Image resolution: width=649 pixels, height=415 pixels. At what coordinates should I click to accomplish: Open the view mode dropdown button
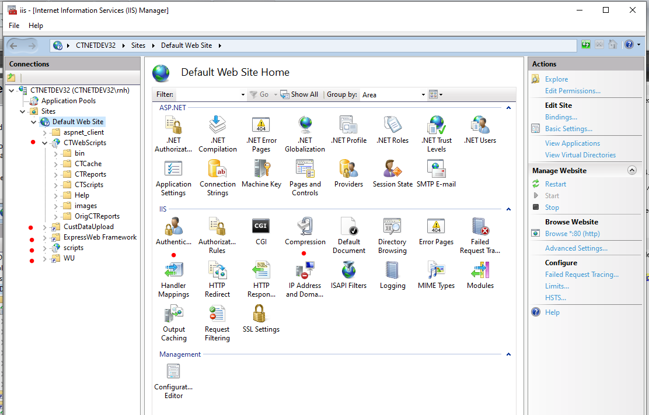click(436, 94)
